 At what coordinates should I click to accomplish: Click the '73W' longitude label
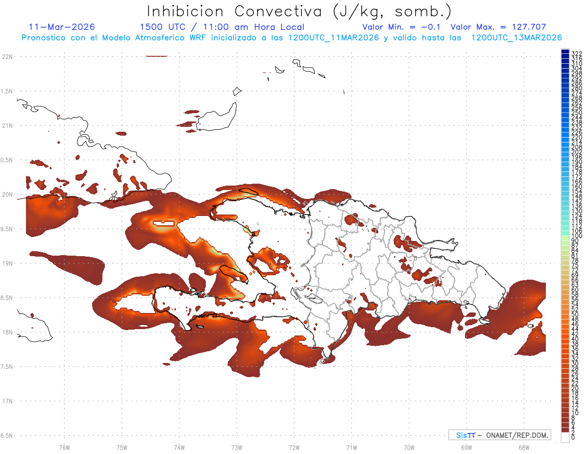pyautogui.click(x=237, y=447)
